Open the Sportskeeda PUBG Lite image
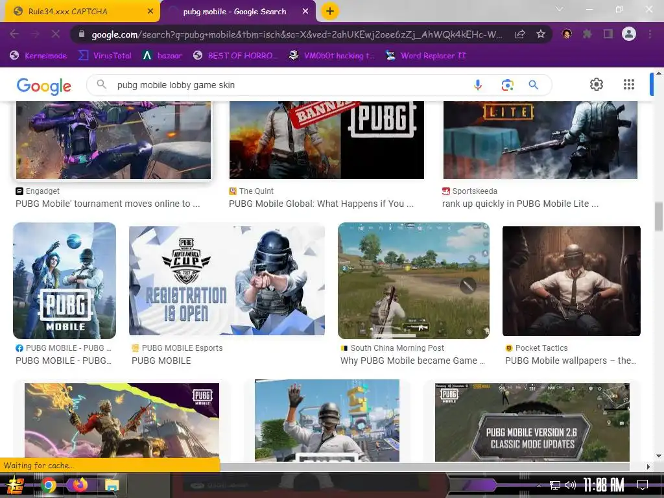The height and width of the screenshot is (498, 664). pyautogui.click(x=540, y=140)
